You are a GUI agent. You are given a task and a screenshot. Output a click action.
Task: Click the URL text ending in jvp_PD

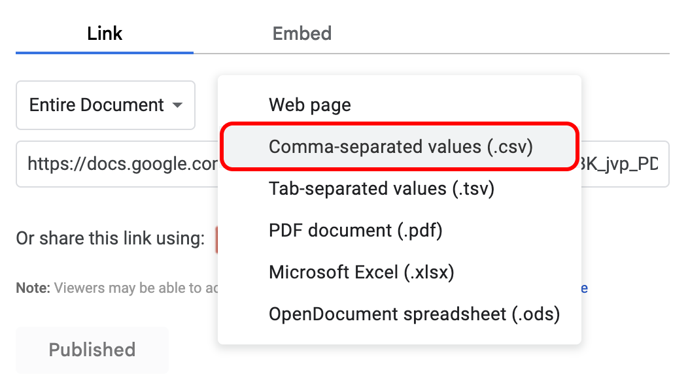pos(622,164)
